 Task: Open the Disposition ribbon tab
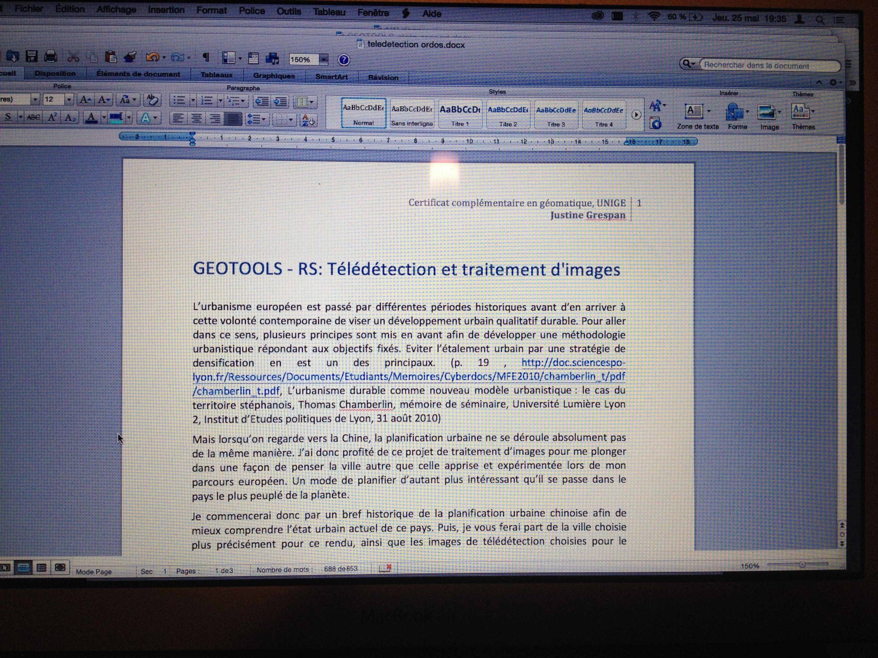pyautogui.click(x=55, y=74)
